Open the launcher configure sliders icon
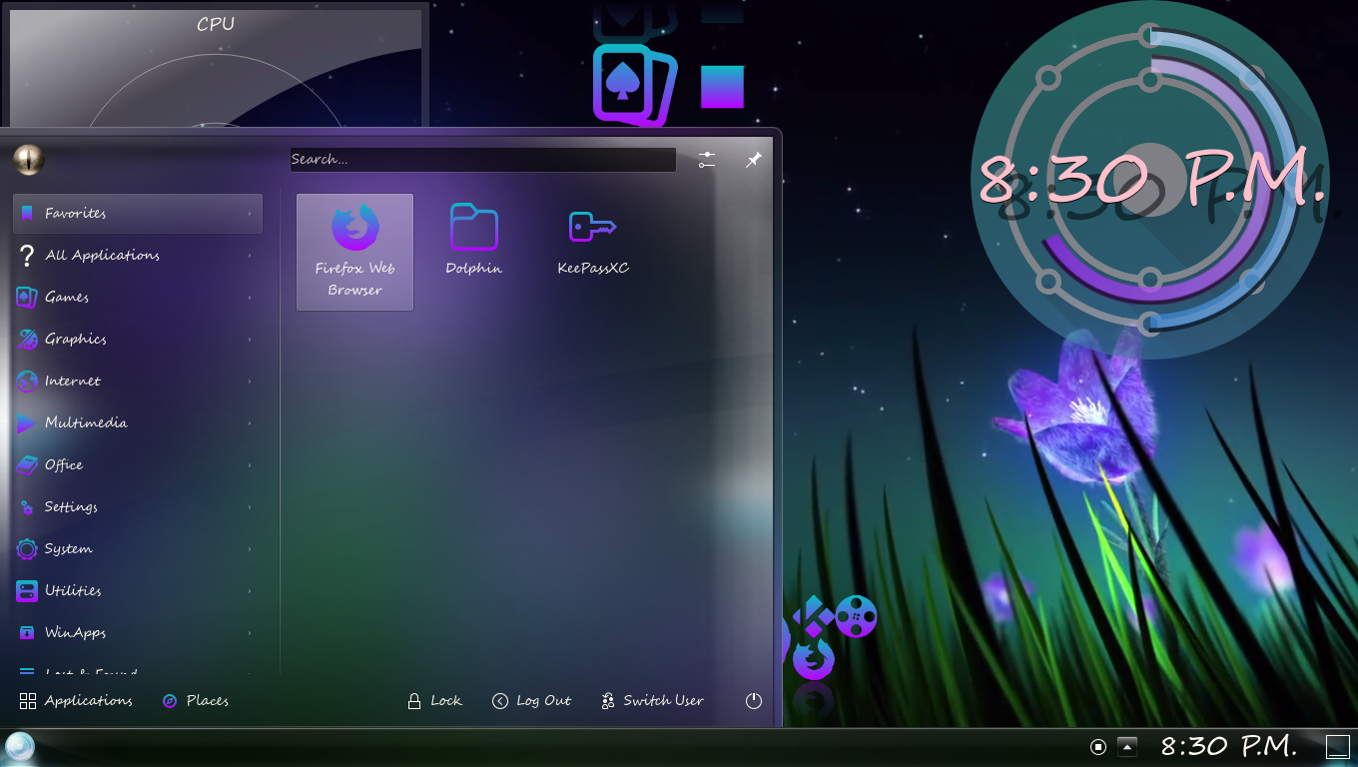This screenshot has height=767, width=1358. [x=707, y=160]
